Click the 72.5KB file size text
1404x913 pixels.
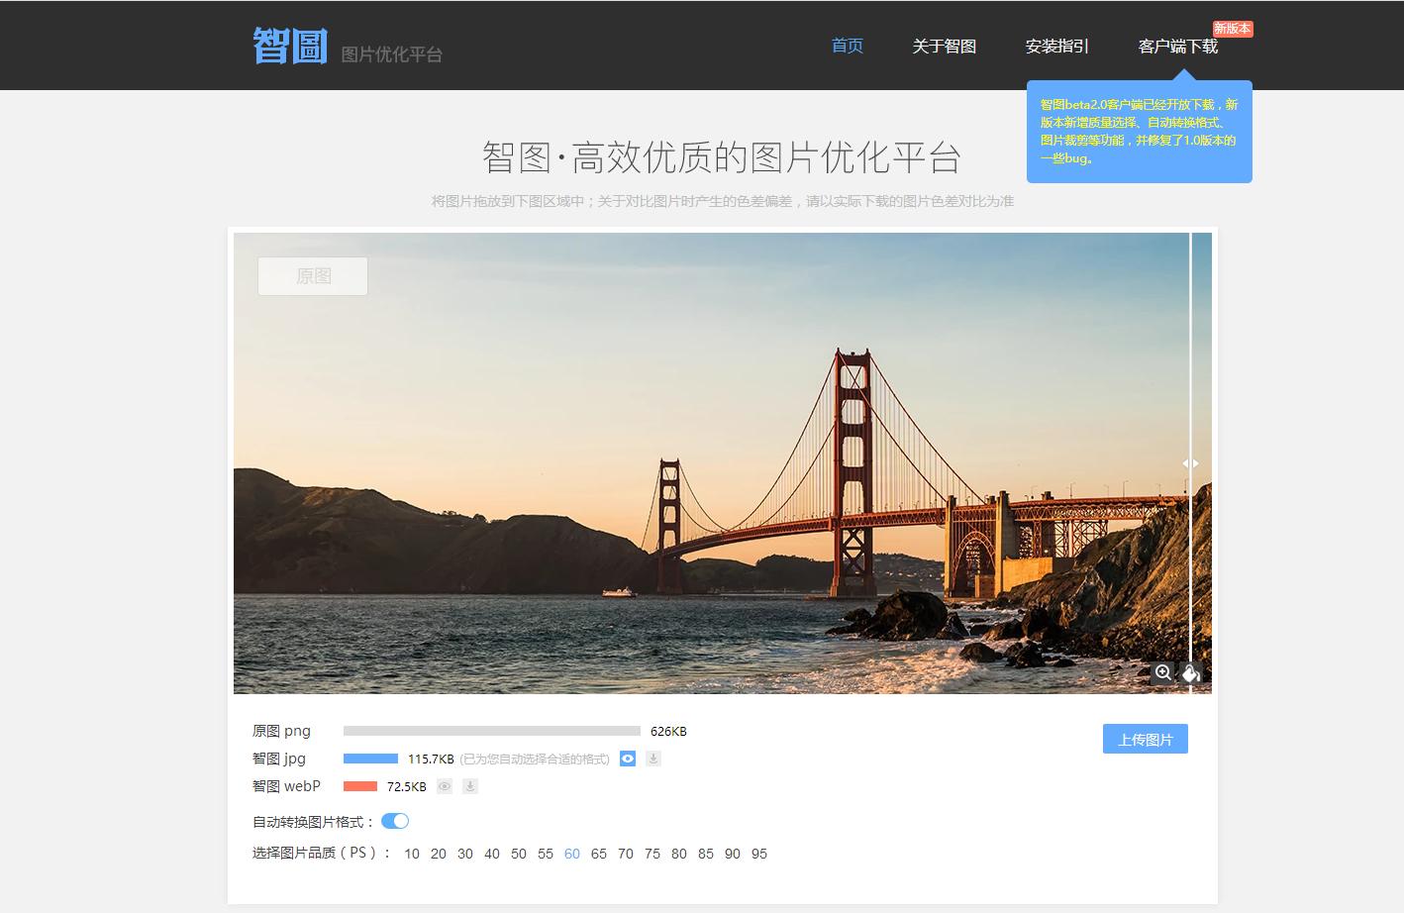tap(407, 786)
